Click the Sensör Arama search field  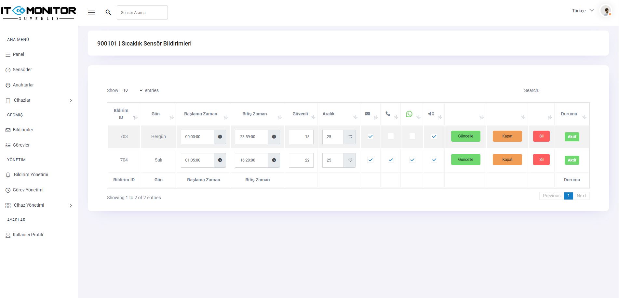click(x=142, y=13)
